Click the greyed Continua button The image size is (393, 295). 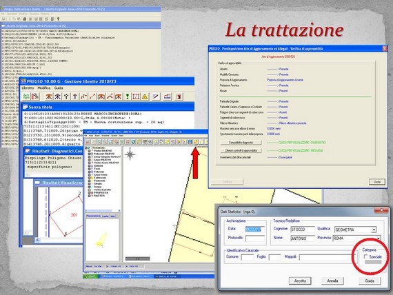227,182
